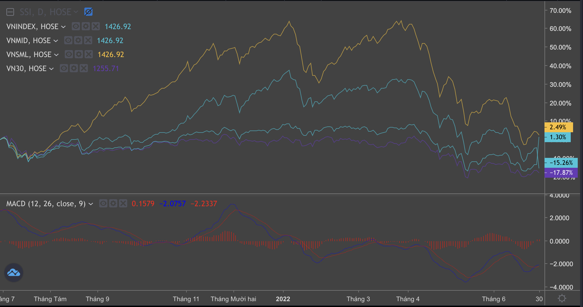Viewport: 583px width, 307px height.
Task: Click the VNMID, HOSE legend label
Action: [29, 40]
